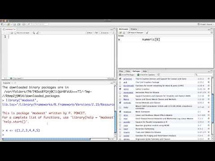Open the manipulate package link
Viewport: 215px width, 161px height.
tap(128, 93)
